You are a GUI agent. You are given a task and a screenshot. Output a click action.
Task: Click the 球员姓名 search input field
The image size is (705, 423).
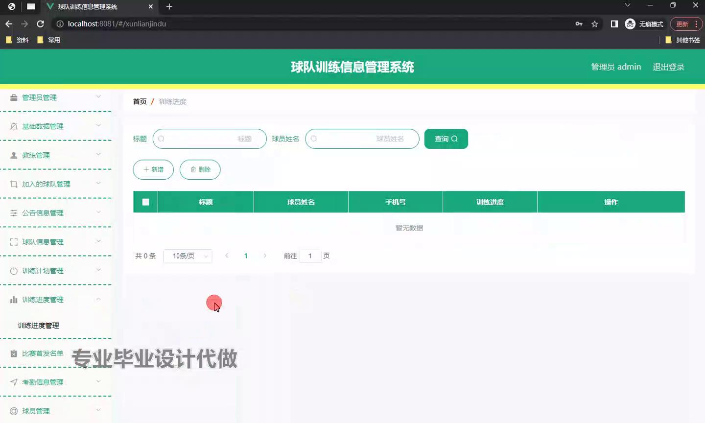pos(362,139)
